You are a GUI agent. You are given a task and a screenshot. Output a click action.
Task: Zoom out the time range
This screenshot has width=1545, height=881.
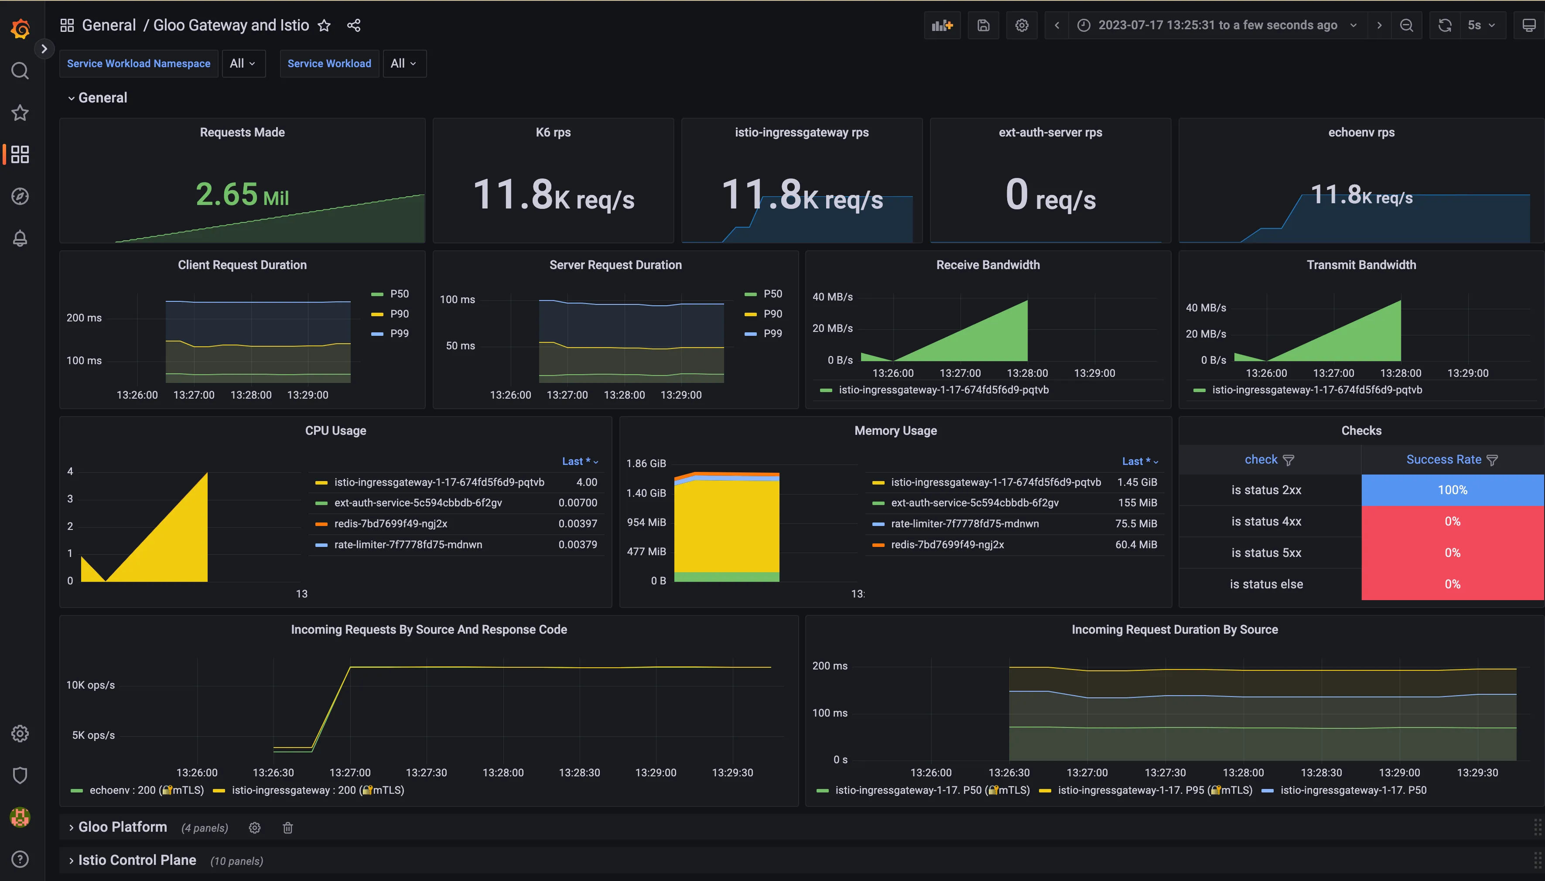click(x=1407, y=25)
